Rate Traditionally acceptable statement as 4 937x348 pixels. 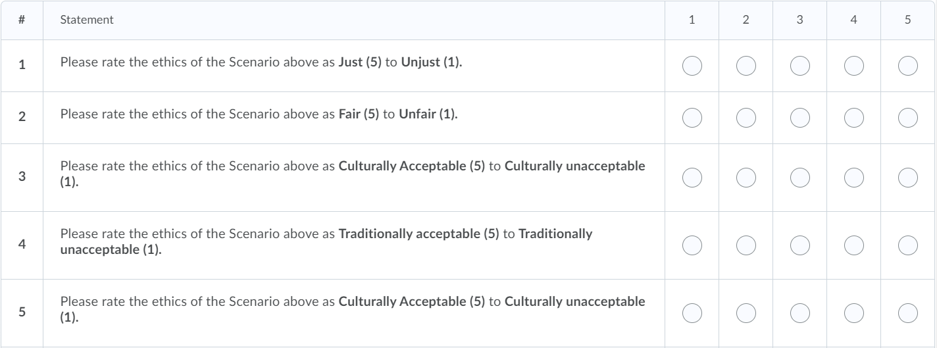pos(853,245)
